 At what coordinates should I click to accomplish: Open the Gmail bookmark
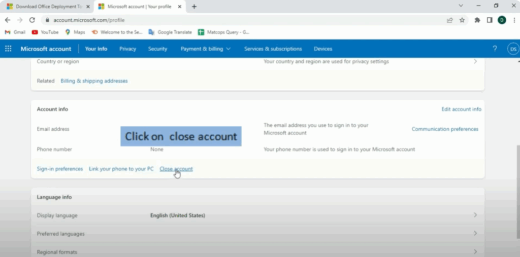pos(15,32)
